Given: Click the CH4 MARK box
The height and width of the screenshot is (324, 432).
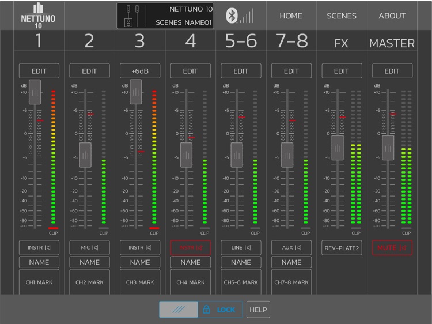Looking at the screenshot, I should pyautogui.click(x=191, y=282).
